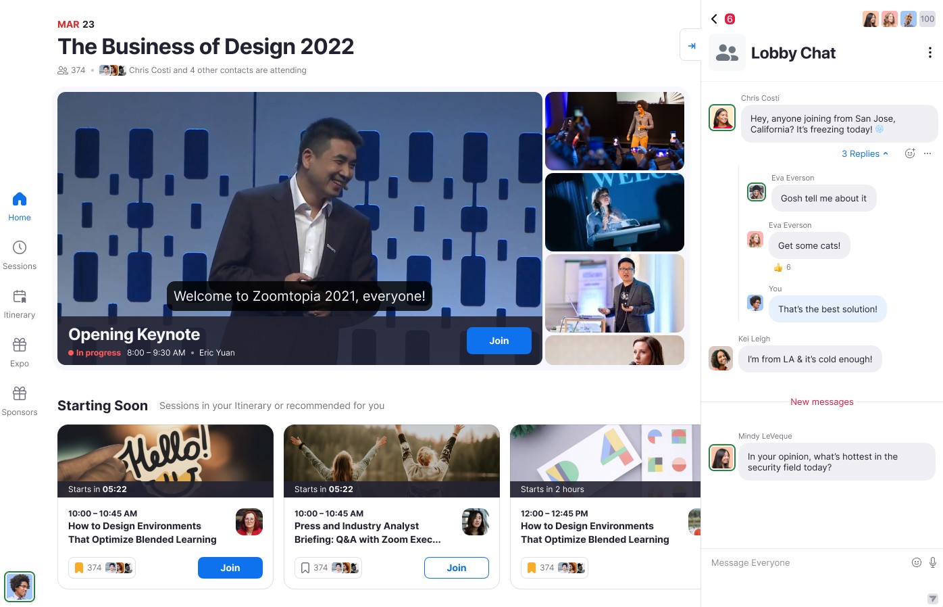Go back from Lobby Chat
The image size is (943, 607).
coord(714,19)
